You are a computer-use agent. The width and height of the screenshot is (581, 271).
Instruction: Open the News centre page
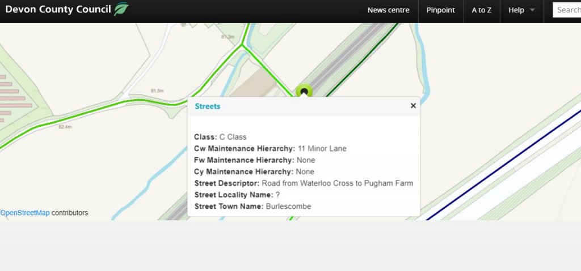coord(388,10)
